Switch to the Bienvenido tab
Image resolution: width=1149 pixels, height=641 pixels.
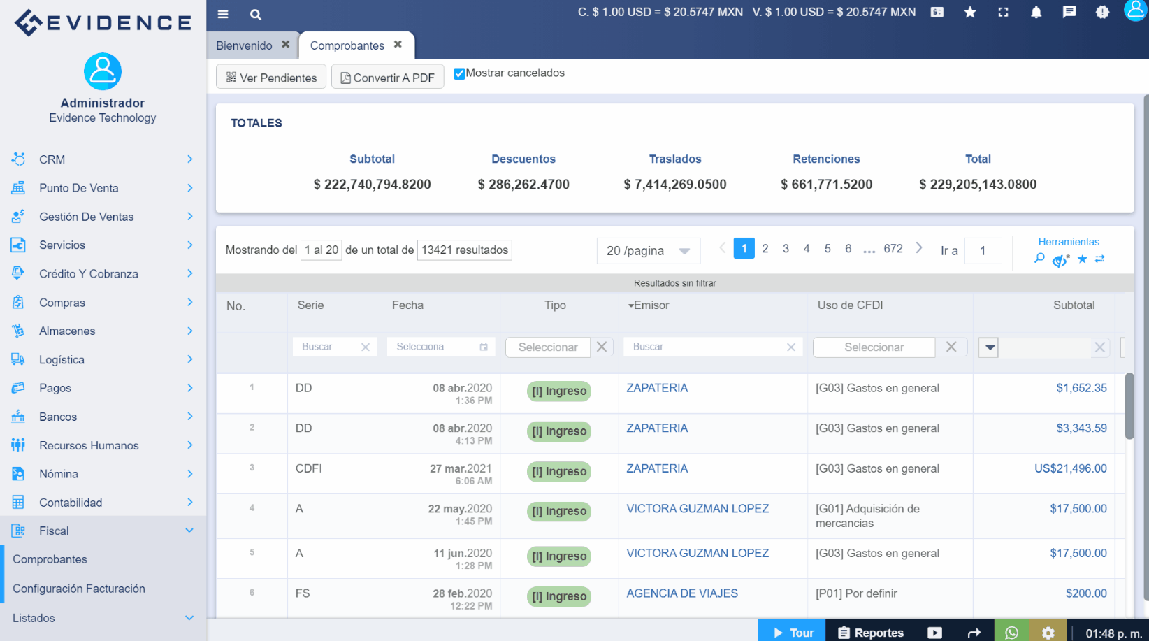pyautogui.click(x=245, y=45)
